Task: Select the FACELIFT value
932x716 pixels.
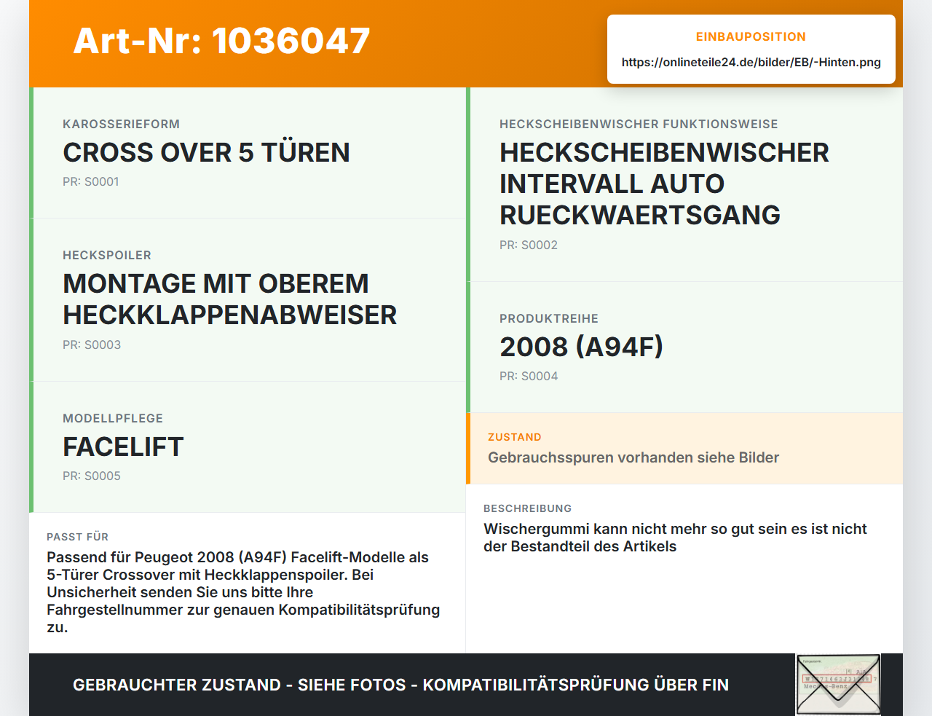Action: 123,446
